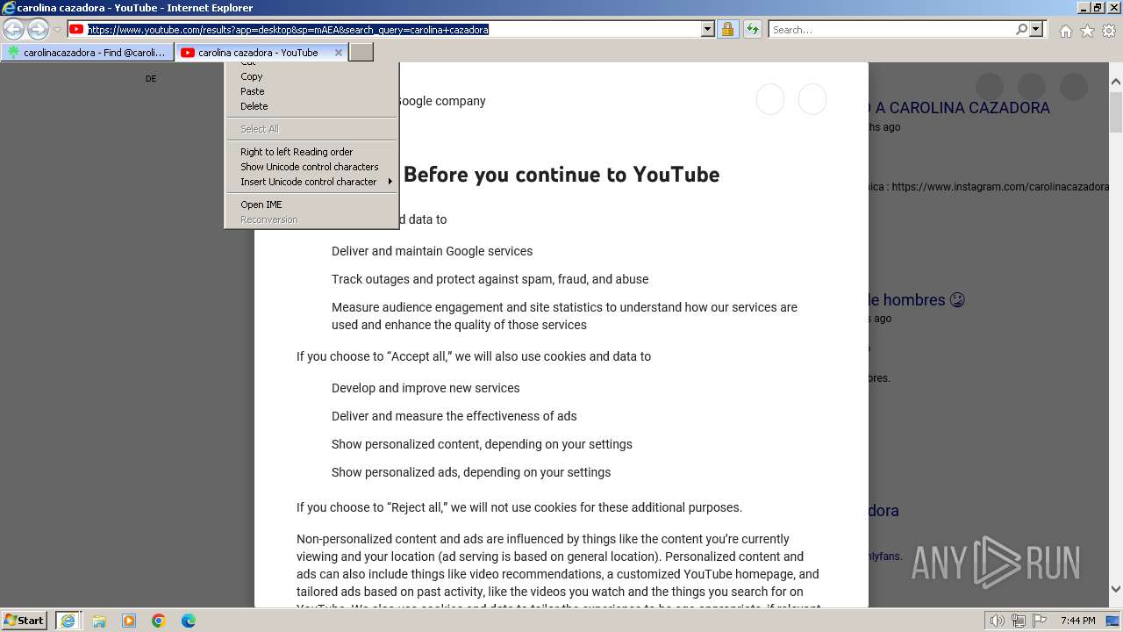
Task: Open Internet Explorer from the taskbar
Action: pyautogui.click(x=68, y=621)
